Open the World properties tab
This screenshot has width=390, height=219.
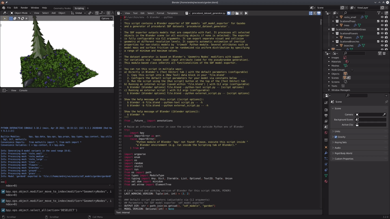point(326,133)
